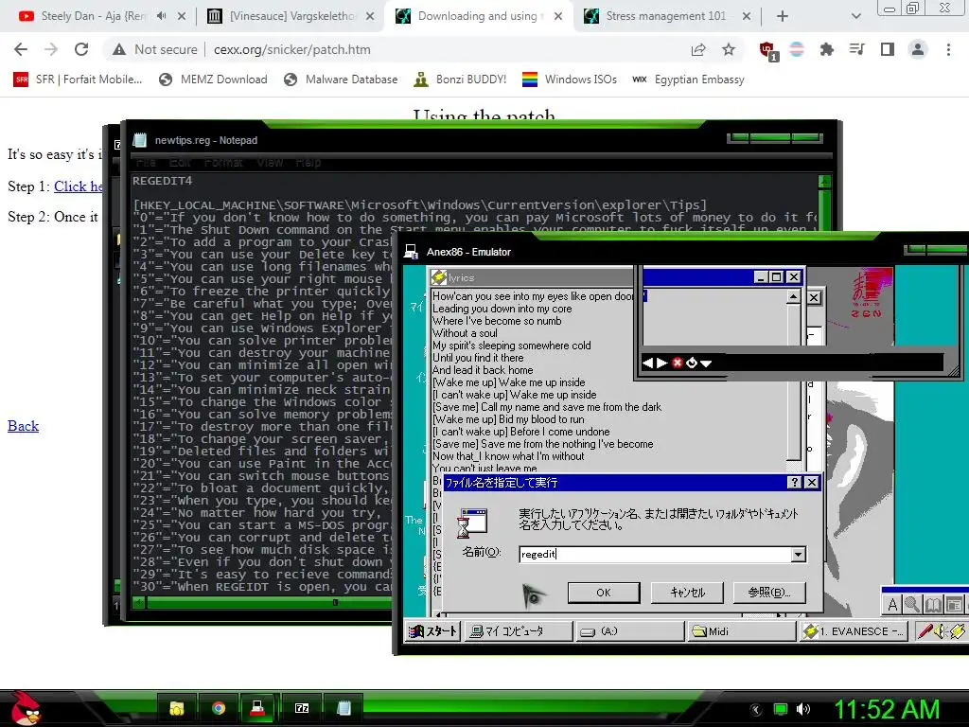
Task: Click the Angry Birds start button
Action: tap(25, 708)
